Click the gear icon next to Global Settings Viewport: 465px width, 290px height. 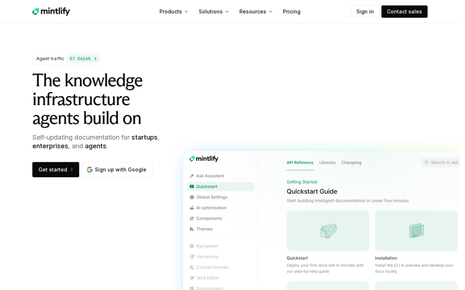[x=192, y=197]
